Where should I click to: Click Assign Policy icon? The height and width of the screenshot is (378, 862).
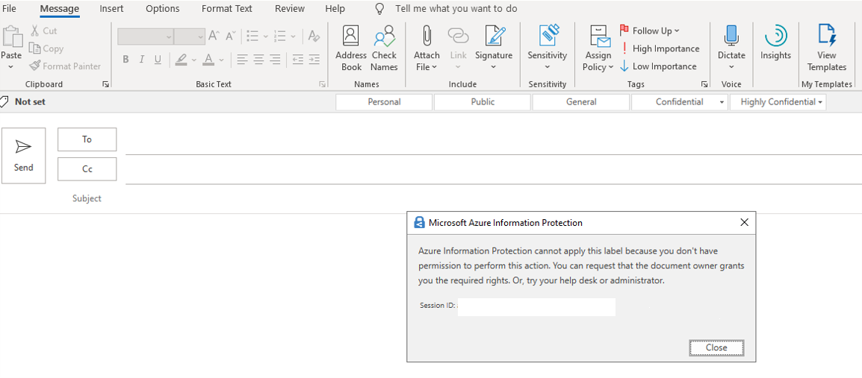(600, 37)
